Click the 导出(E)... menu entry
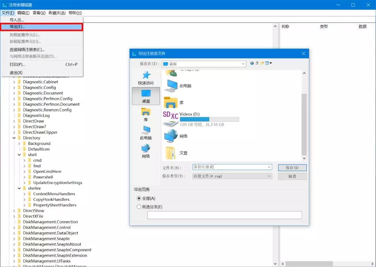This screenshot has width=376, height=267. point(42,27)
